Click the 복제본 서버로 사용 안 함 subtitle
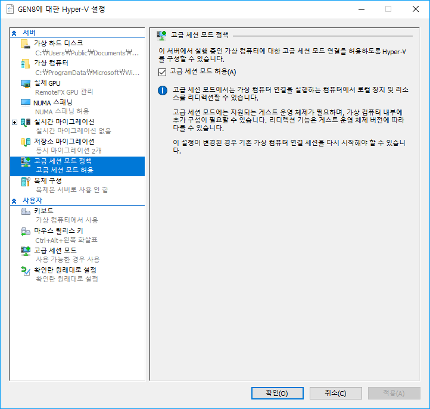 point(72,190)
